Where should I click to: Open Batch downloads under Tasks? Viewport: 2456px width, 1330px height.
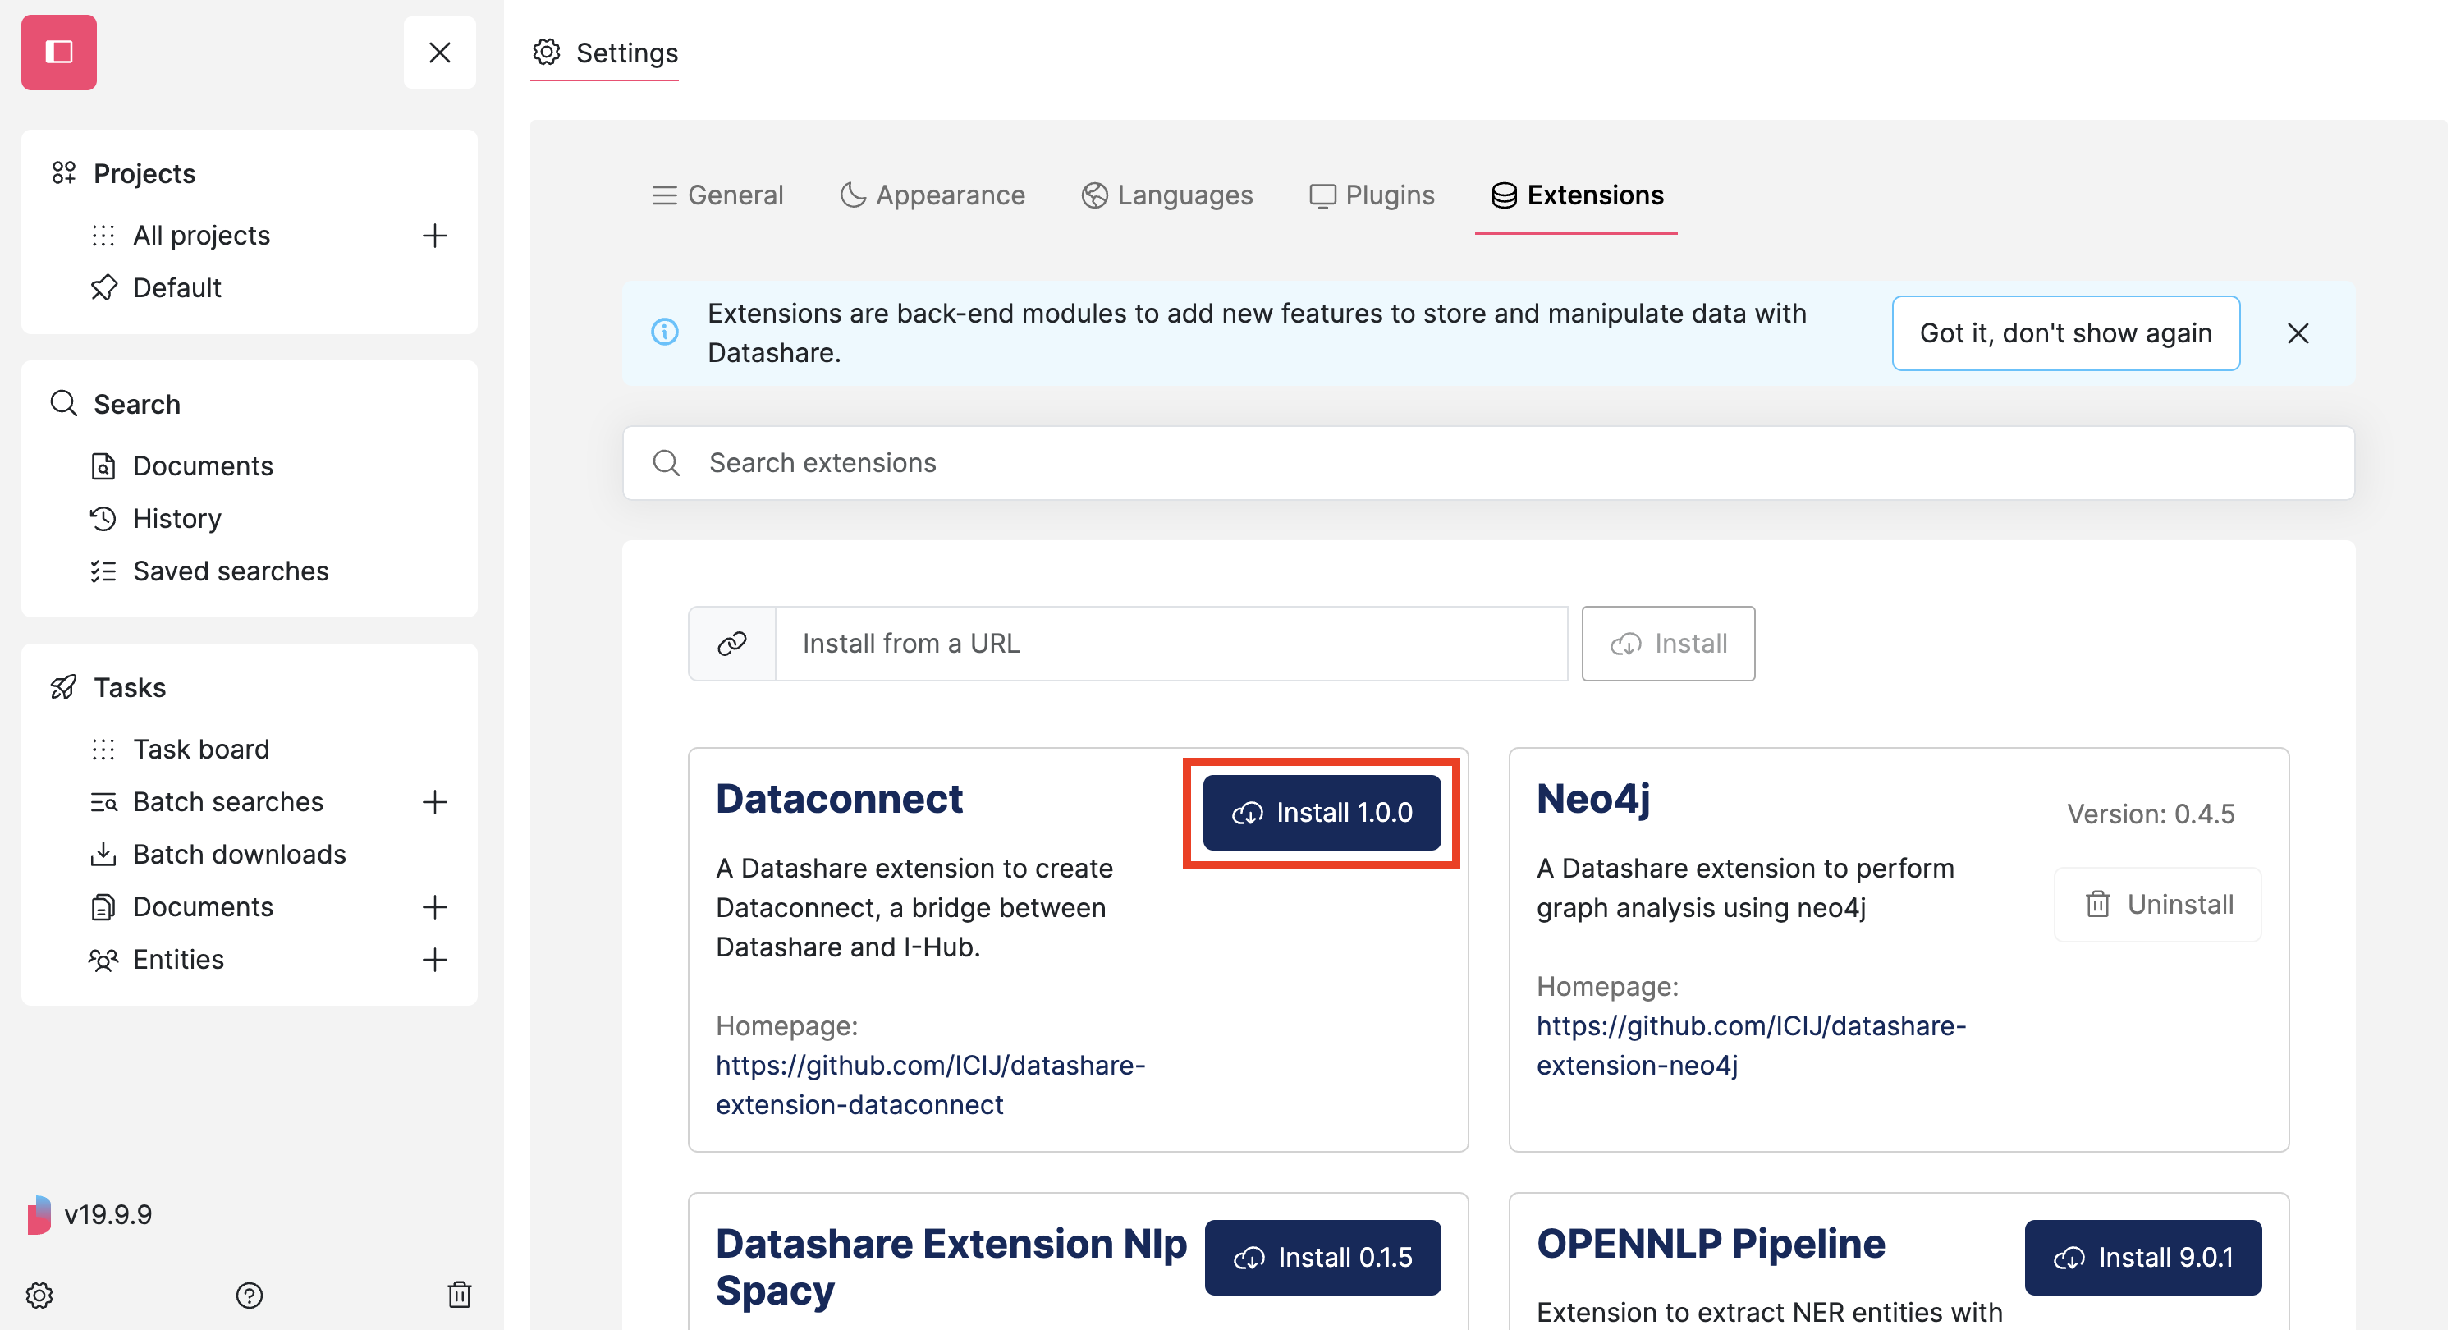point(238,853)
